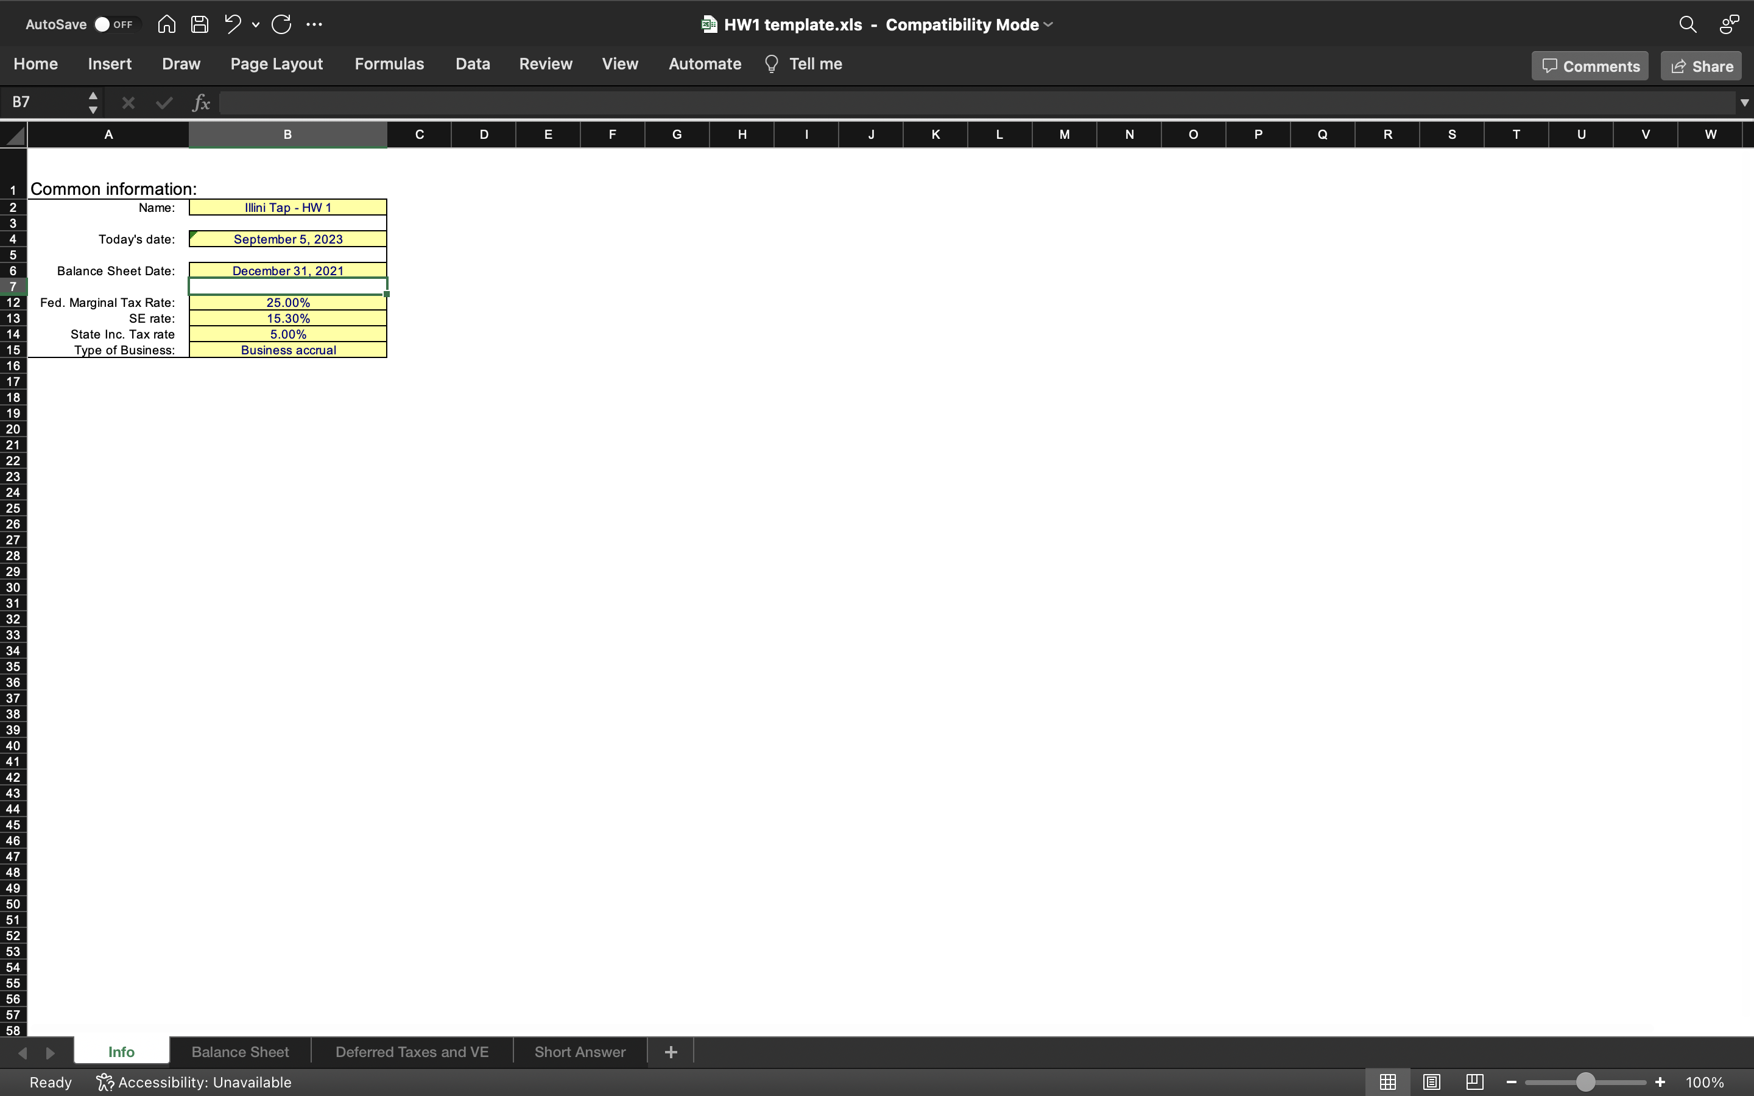Open the Insert Function (fx) icon
The image size is (1754, 1096).
(x=201, y=102)
